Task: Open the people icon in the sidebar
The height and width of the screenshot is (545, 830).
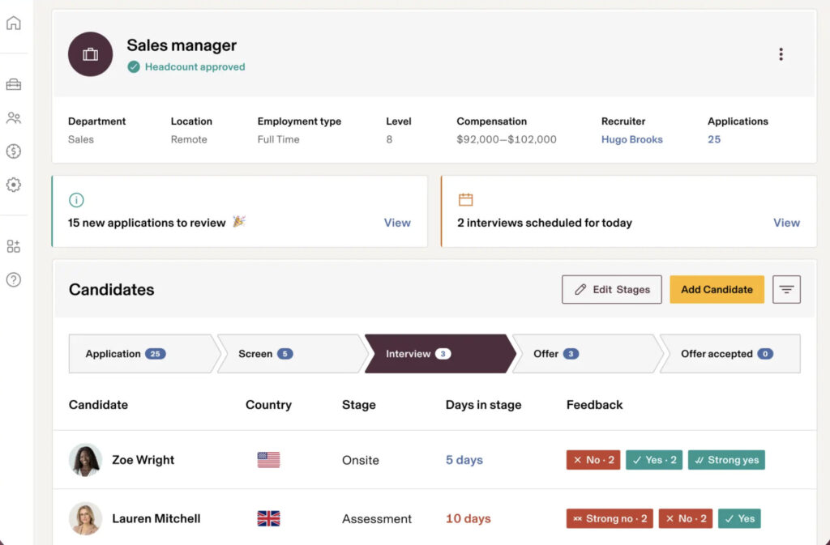Action: pos(14,118)
